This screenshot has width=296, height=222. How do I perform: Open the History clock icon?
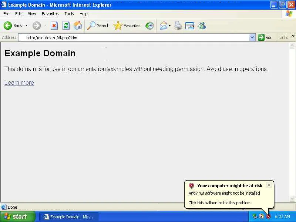[149, 26]
